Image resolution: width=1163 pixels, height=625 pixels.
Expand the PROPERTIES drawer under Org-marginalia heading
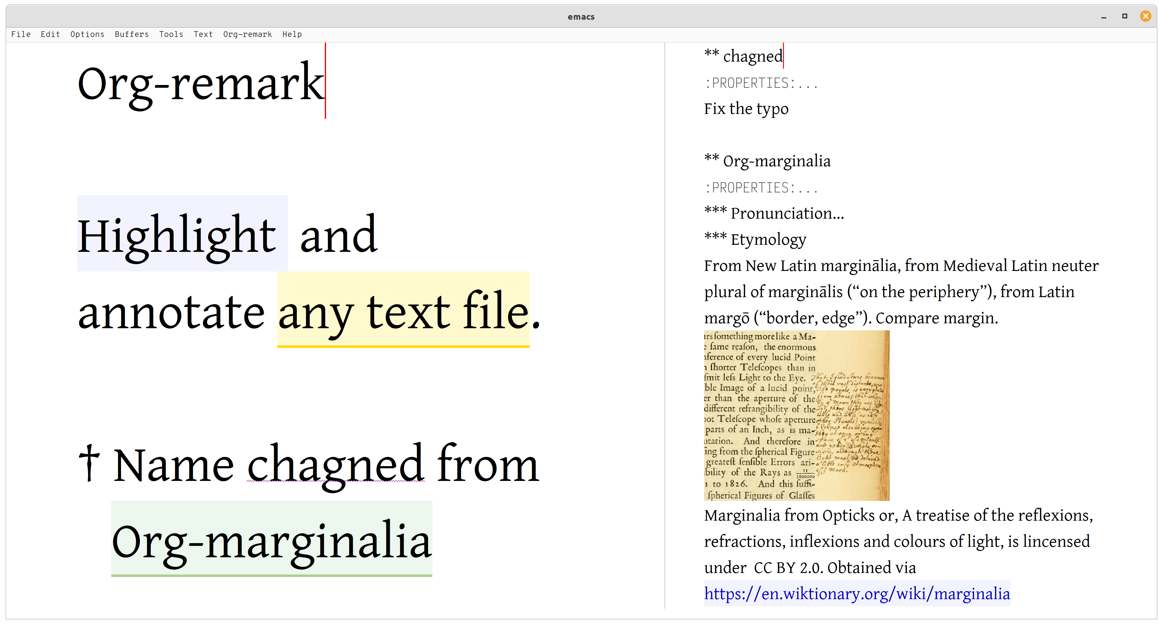click(x=761, y=187)
